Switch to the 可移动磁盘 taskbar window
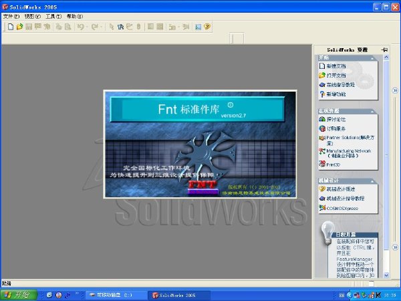Image resolution: width=401 pixels, height=301 pixels. click(x=116, y=295)
